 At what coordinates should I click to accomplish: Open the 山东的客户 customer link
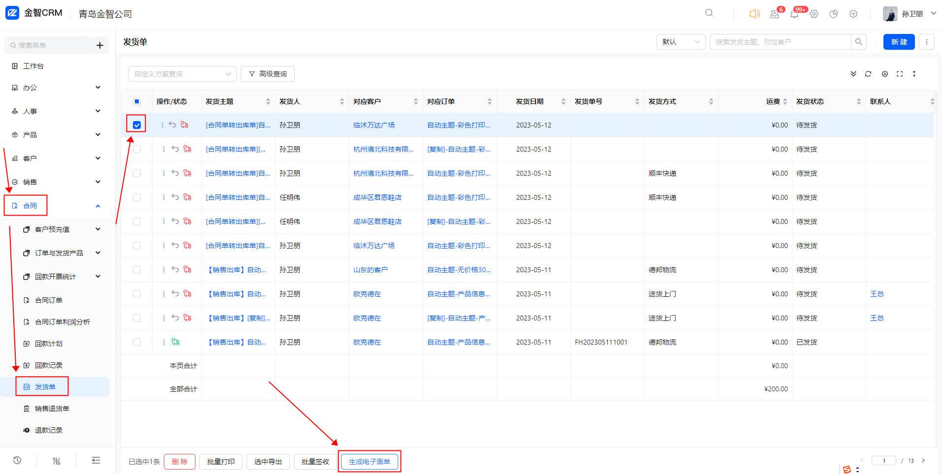pos(371,270)
